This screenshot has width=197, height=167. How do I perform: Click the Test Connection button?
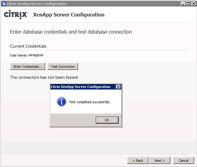(63, 66)
